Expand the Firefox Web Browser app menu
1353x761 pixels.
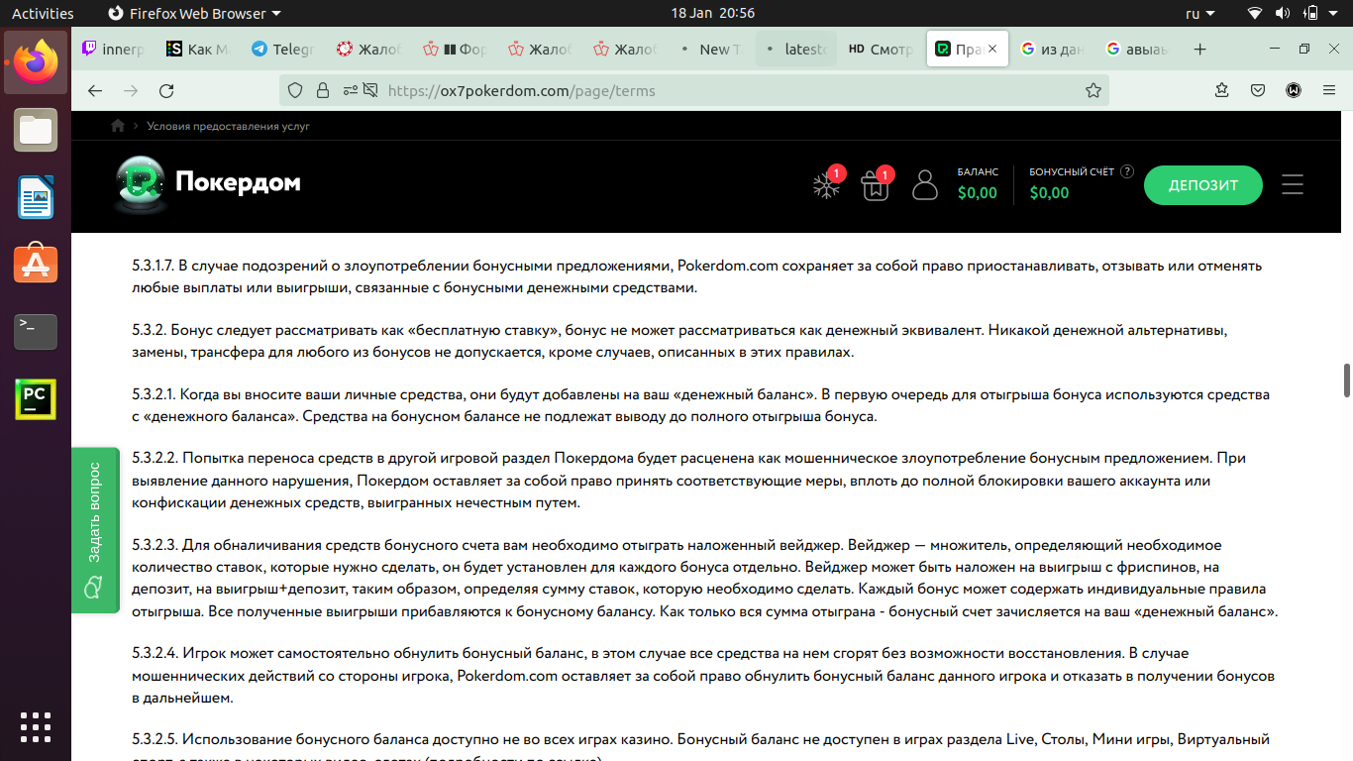tap(193, 13)
